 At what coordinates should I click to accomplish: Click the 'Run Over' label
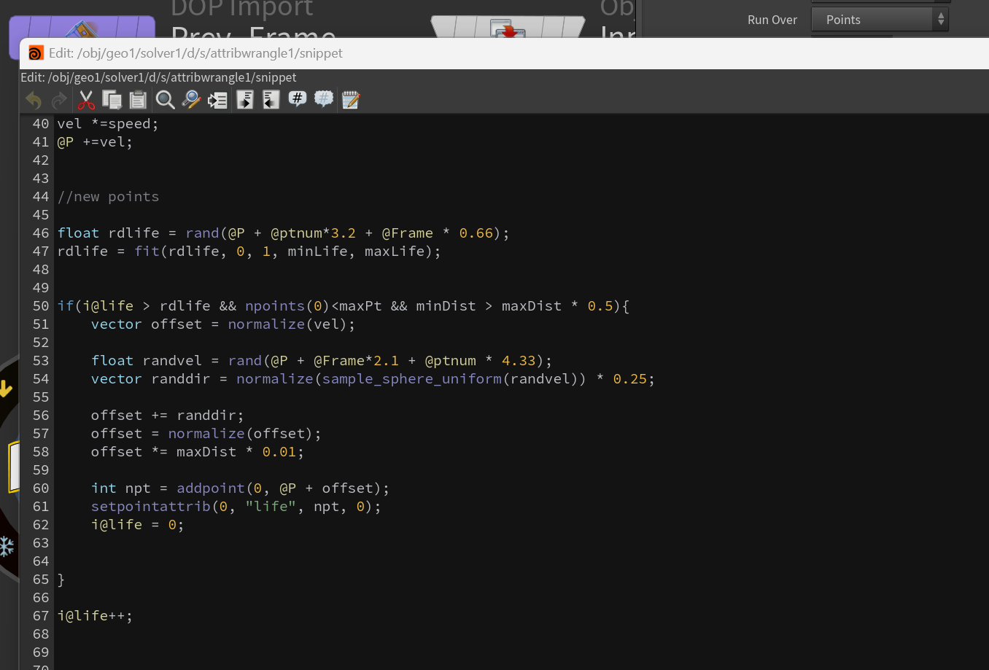(x=772, y=20)
